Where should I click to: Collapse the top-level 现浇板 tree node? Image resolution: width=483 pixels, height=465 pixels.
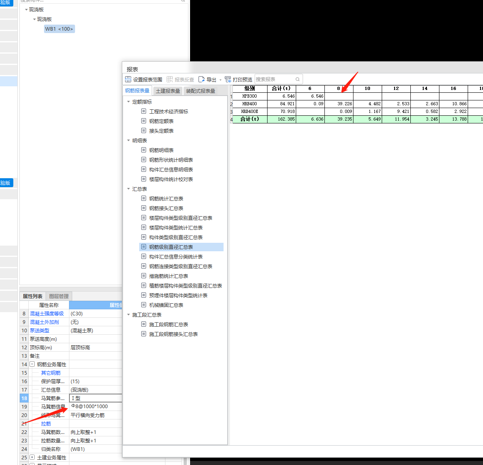[26, 10]
